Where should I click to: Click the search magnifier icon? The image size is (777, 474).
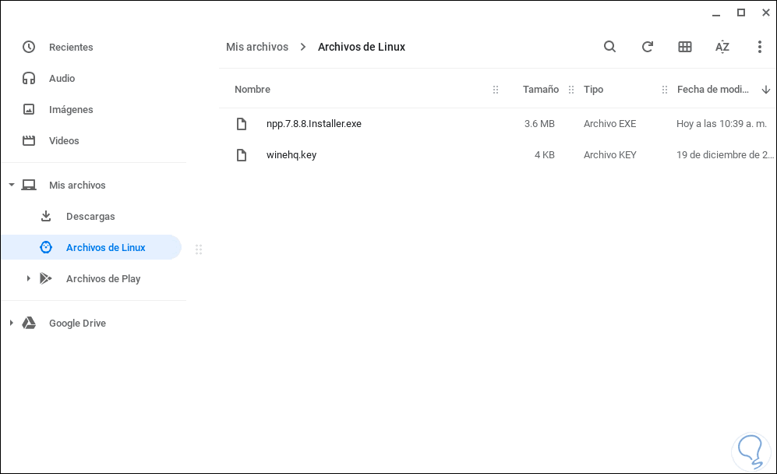(x=609, y=47)
